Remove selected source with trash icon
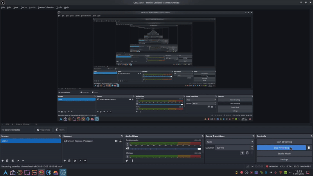Viewport: 313px width, 176px height. pyautogui.click(x=69, y=161)
